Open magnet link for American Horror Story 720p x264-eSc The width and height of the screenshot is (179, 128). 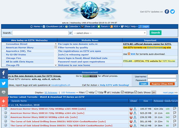[131, 113]
